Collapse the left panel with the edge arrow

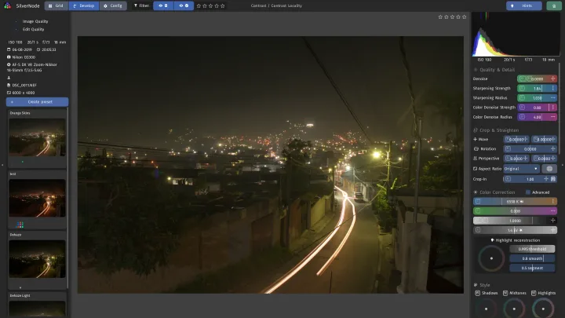tap(2, 165)
